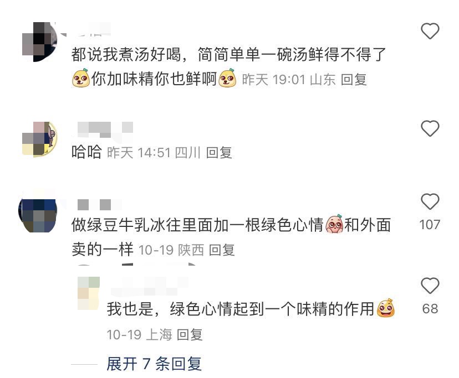Open the 四川 commenter's avatar
Image resolution: width=459 pixels, height=378 pixels.
pyautogui.click(x=40, y=139)
